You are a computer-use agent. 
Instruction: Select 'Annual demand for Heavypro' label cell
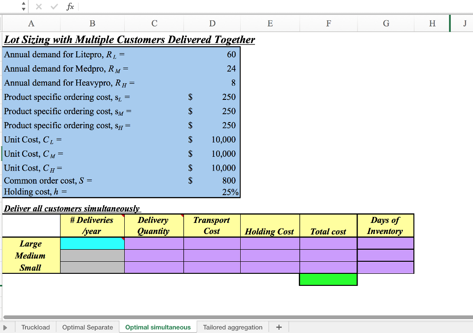69,83
